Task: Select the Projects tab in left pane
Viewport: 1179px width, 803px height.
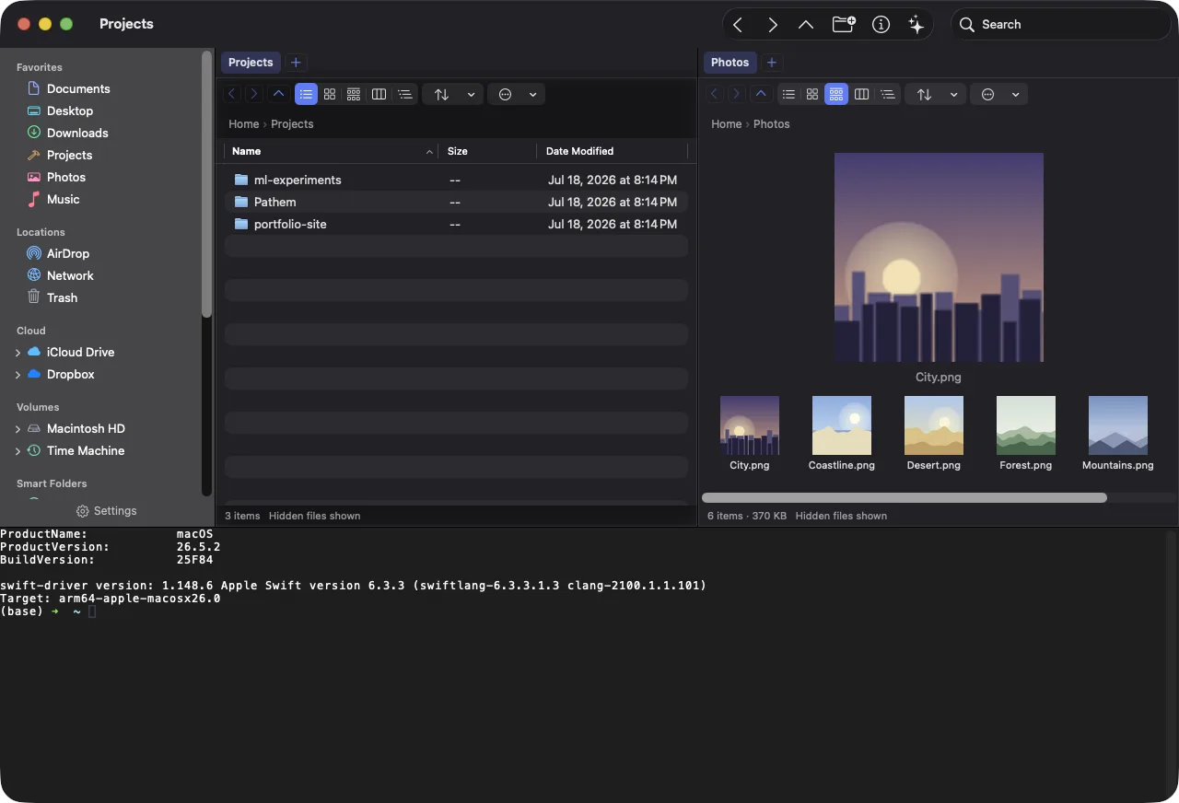Action: 251,63
